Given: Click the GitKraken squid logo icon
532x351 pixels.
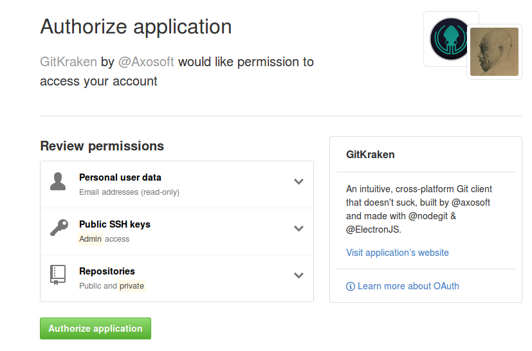Looking at the screenshot, I should tap(449, 39).
